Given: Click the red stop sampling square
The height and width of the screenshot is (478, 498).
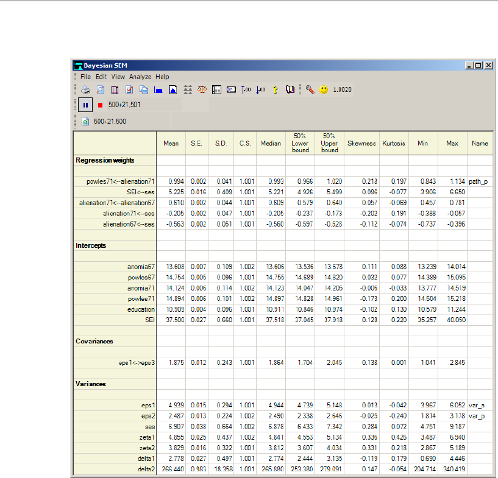Looking at the screenshot, I should [101, 105].
